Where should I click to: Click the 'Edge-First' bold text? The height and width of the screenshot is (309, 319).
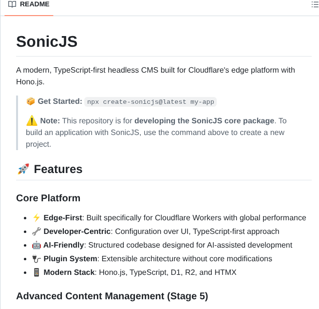pos(63,218)
